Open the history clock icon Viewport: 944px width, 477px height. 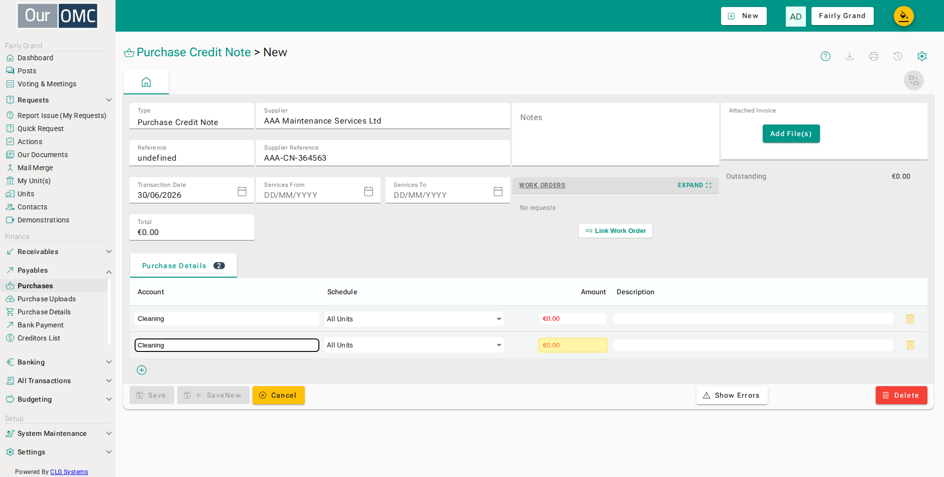pos(898,56)
